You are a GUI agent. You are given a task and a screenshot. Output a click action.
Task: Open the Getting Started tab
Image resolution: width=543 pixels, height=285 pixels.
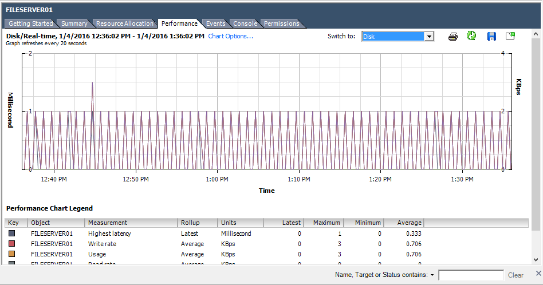pos(30,23)
